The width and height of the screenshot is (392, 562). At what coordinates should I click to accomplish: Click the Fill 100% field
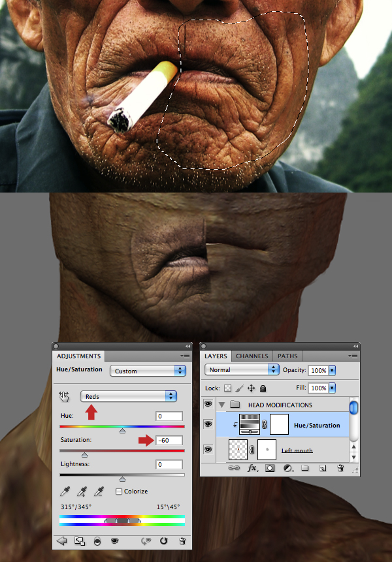318,388
